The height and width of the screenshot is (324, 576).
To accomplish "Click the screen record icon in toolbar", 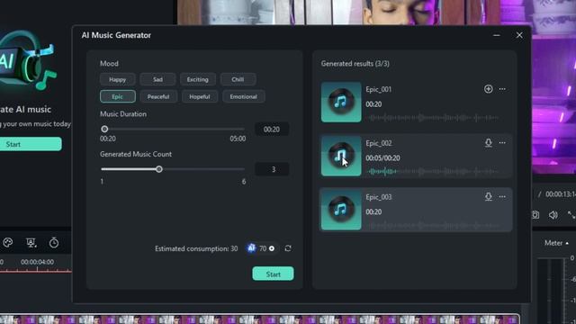I will [x=31, y=242].
